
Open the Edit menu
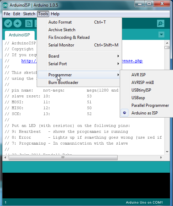coord(17,14)
